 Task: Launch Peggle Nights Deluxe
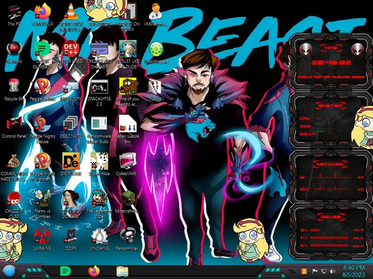pyautogui.click(x=42, y=130)
